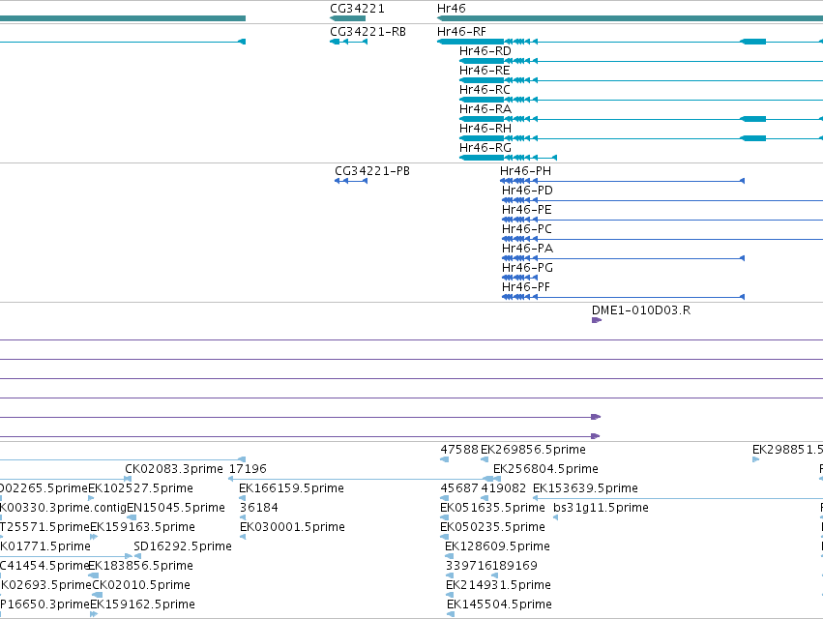Click the EK256804.5prime EST label

[545, 469]
